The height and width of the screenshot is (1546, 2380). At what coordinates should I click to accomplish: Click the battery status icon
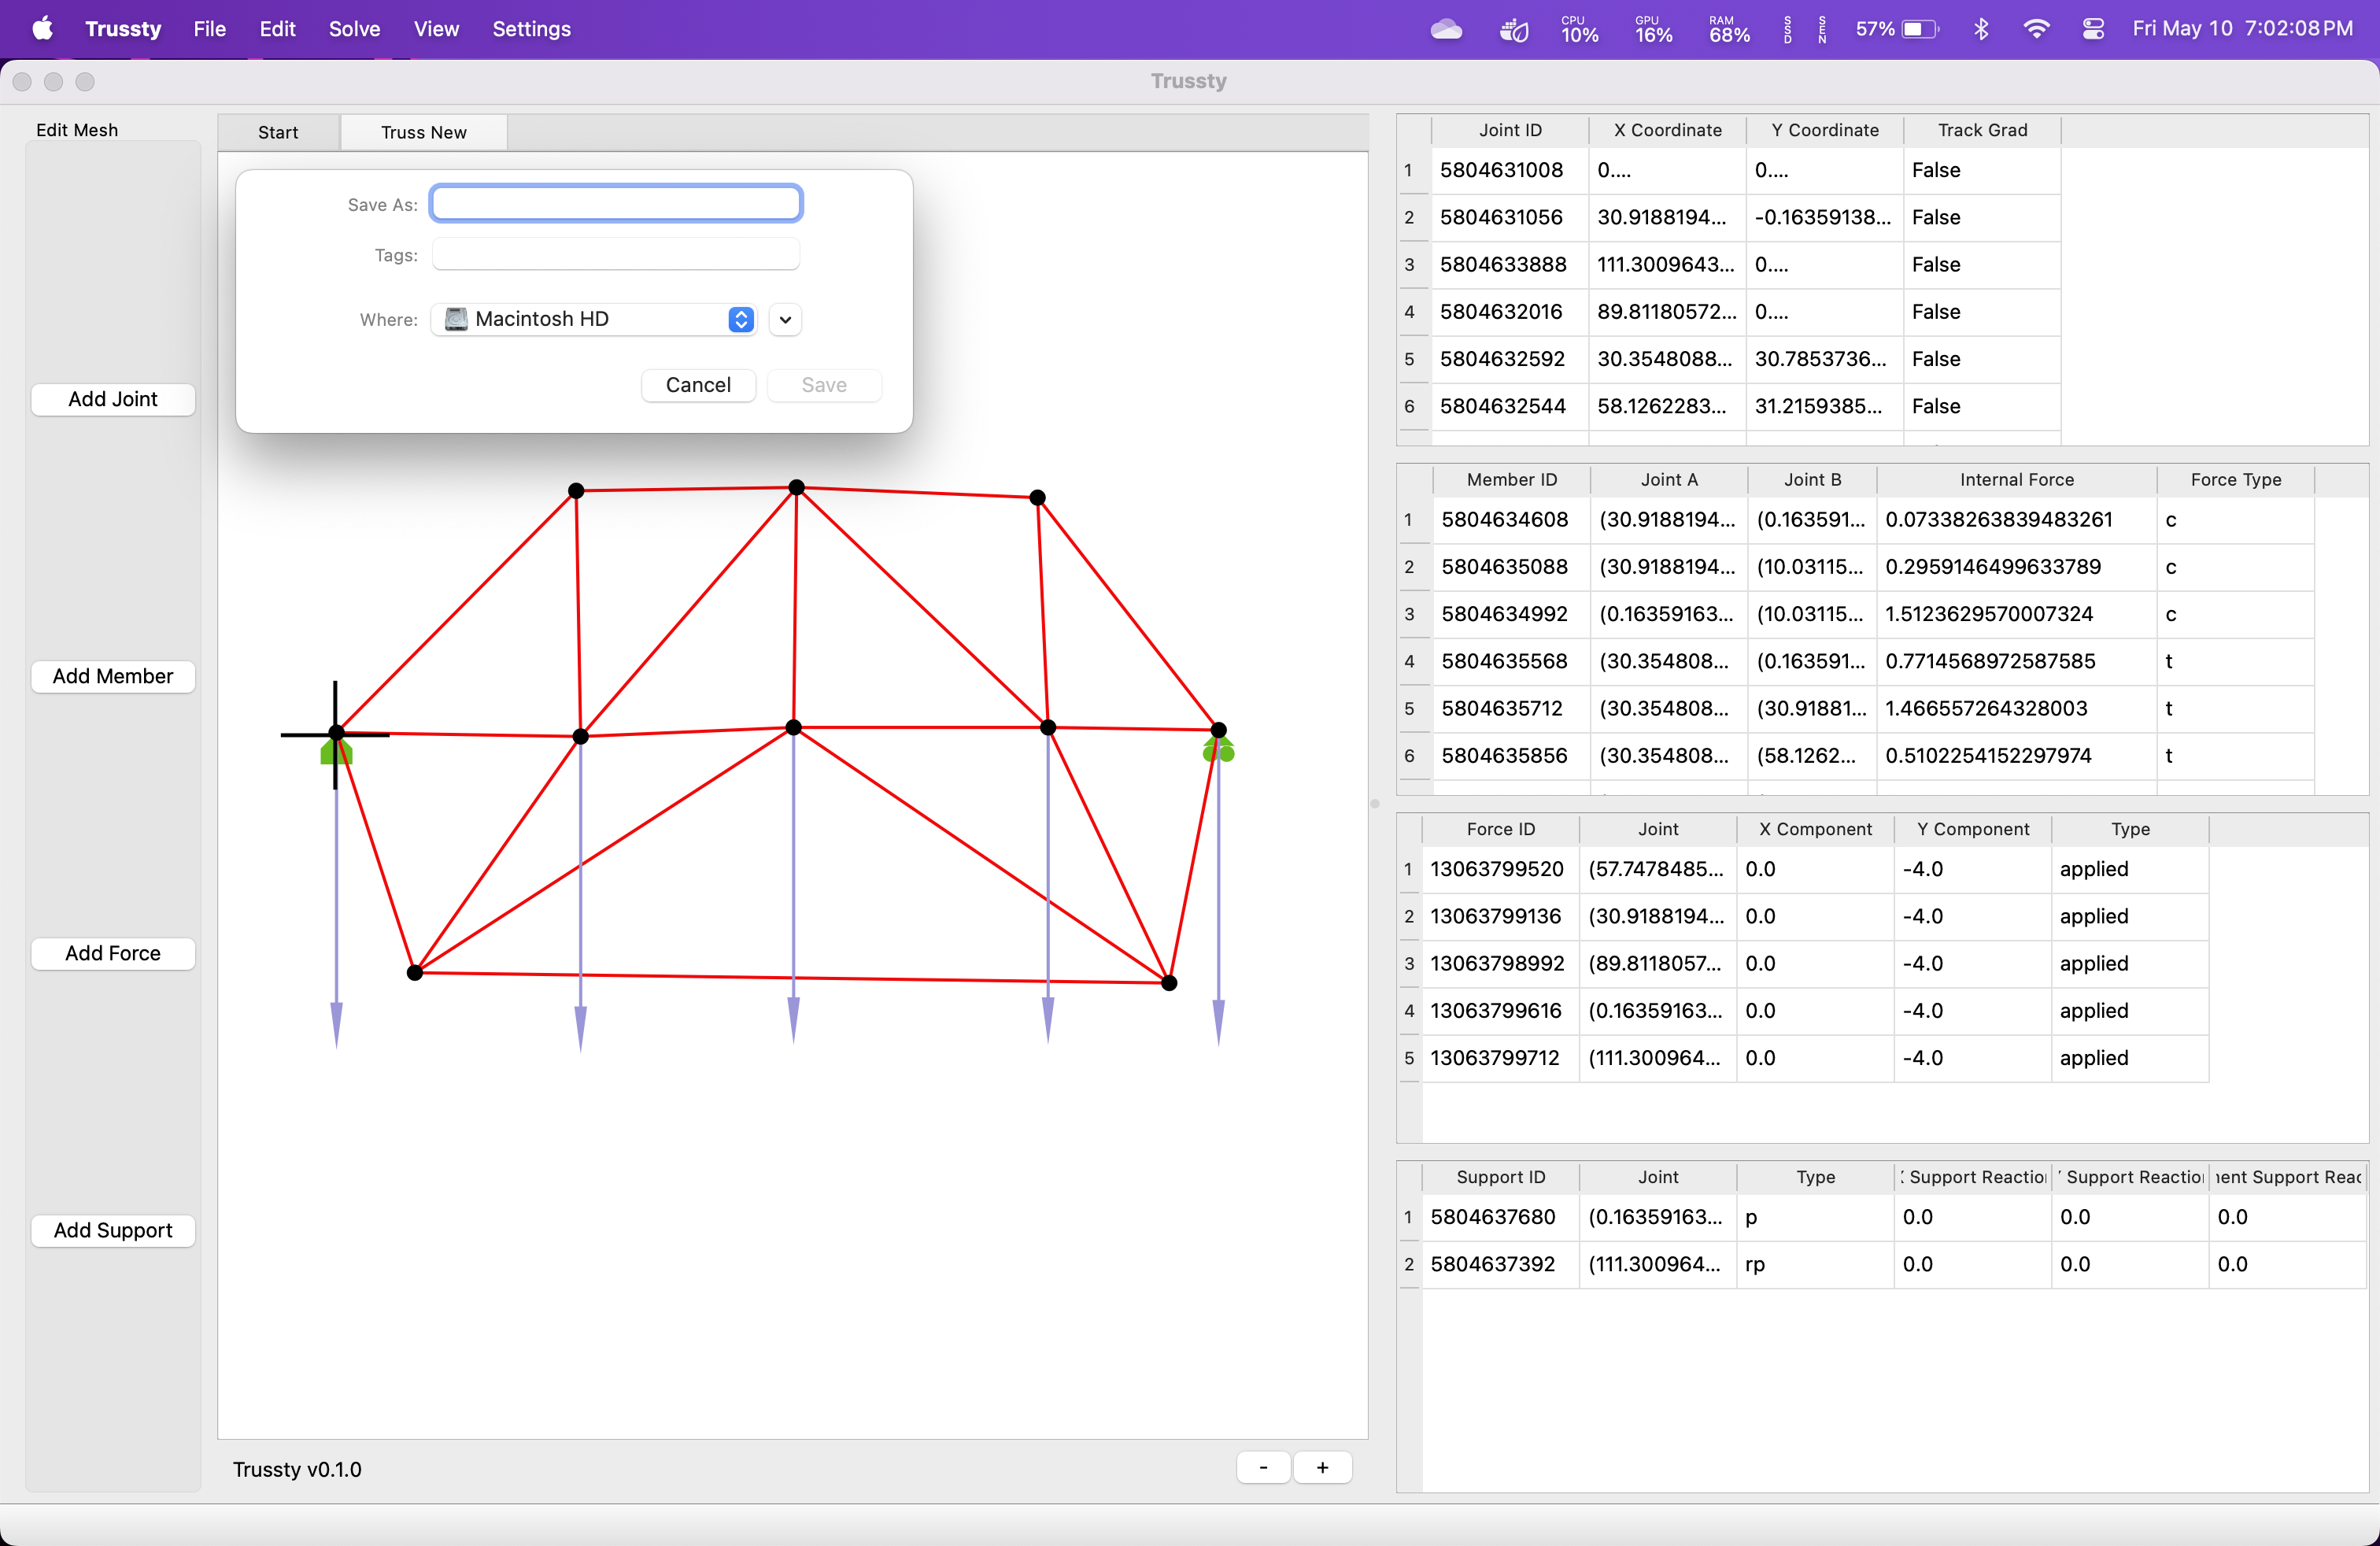[1920, 29]
